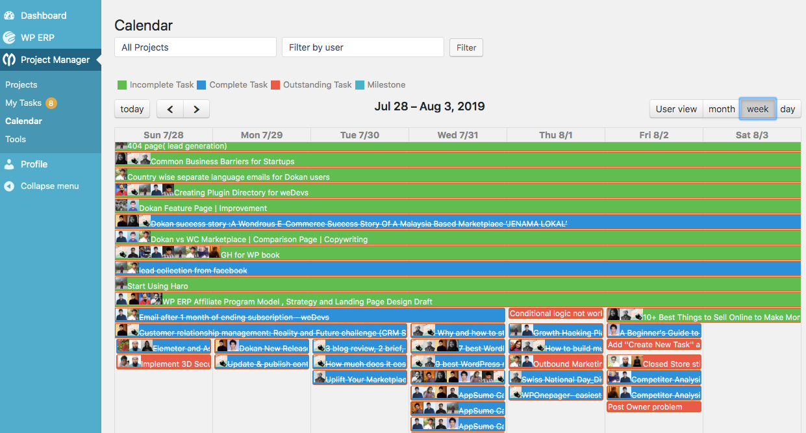Viewport: 806px width, 433px height.
Task: Jump to today with the today button
Action: [x=132, y=108]
